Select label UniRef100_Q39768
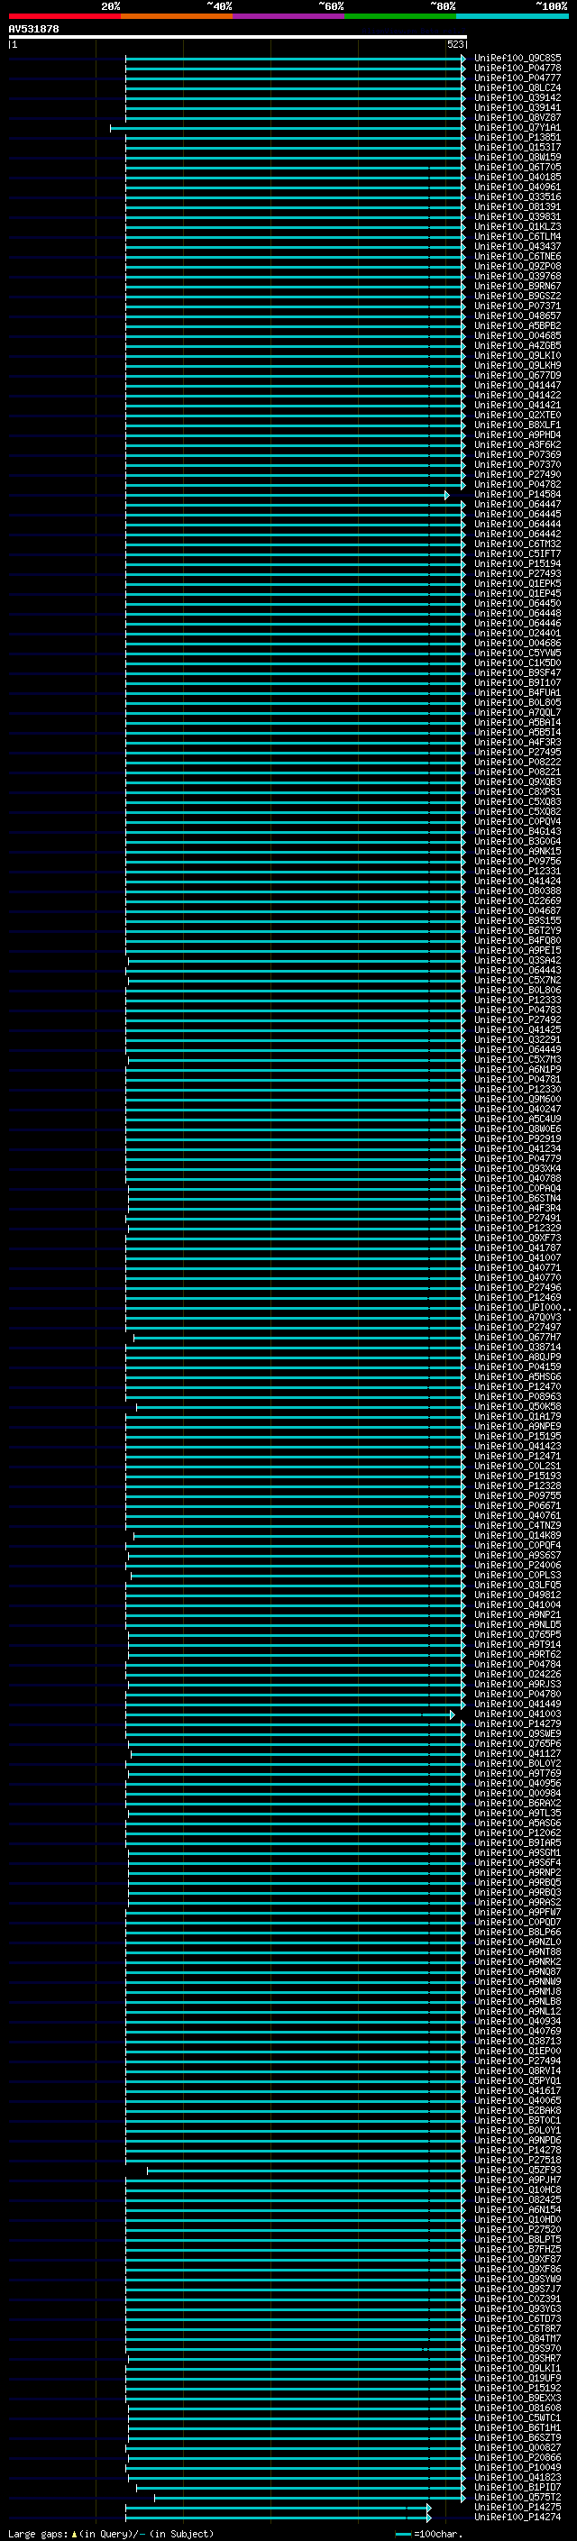Viewport: 577px width, 2541px height. (x=517, y=276)
